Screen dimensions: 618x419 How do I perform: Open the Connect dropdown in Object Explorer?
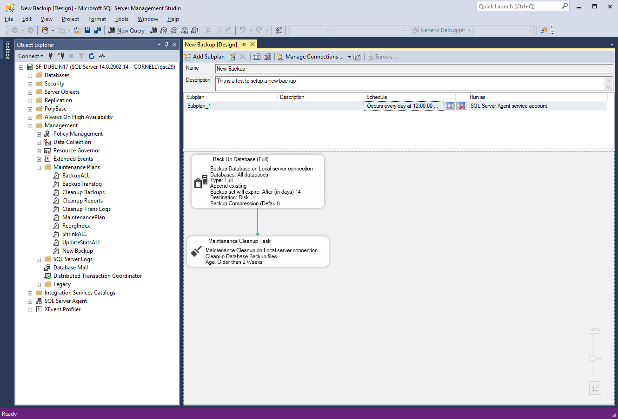pos(31,56)
